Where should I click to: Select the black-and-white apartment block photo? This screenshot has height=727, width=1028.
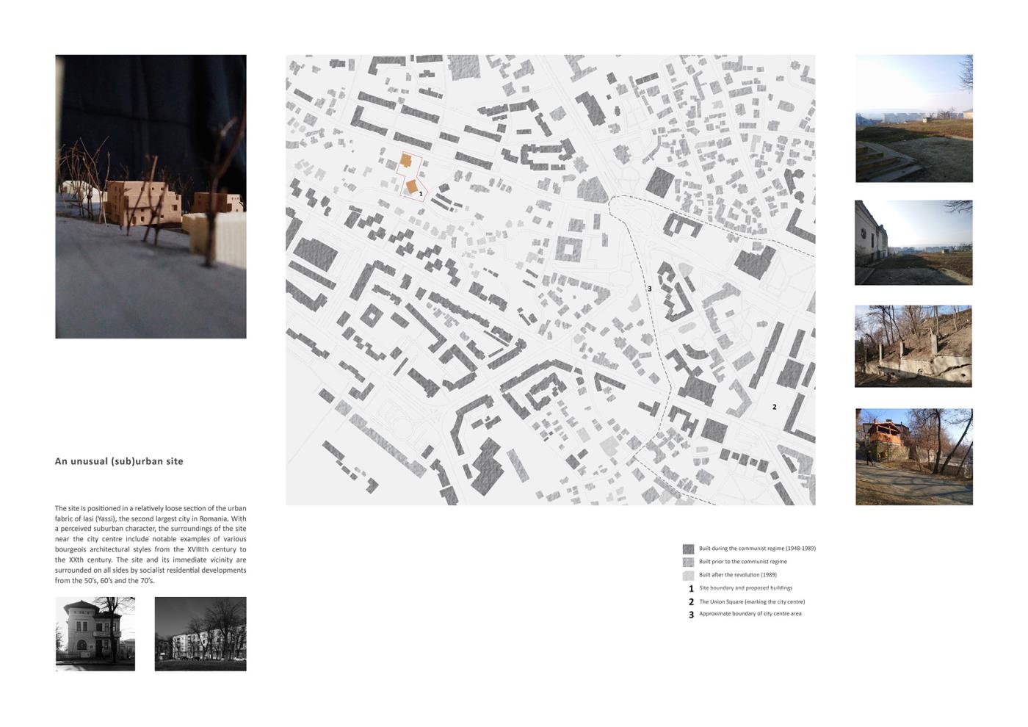(x=200, y=634)
